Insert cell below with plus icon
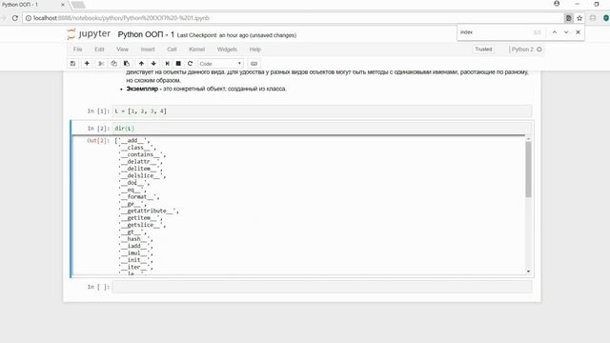This screenshot has height=343, width=610. (x=87, y=64)
